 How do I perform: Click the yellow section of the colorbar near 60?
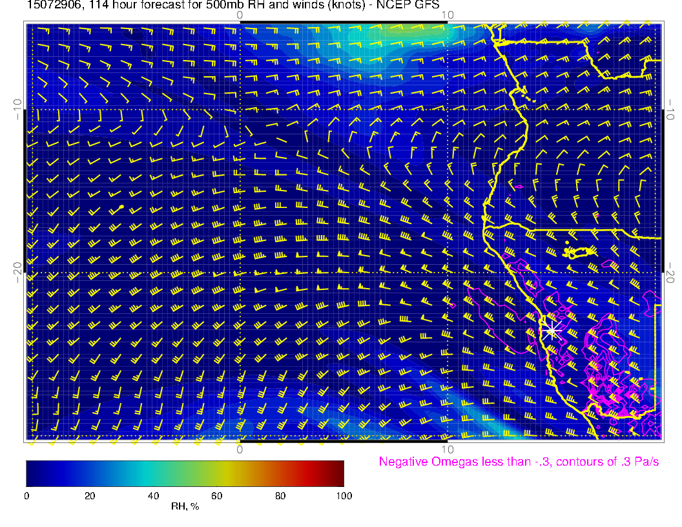pos(216,473)
